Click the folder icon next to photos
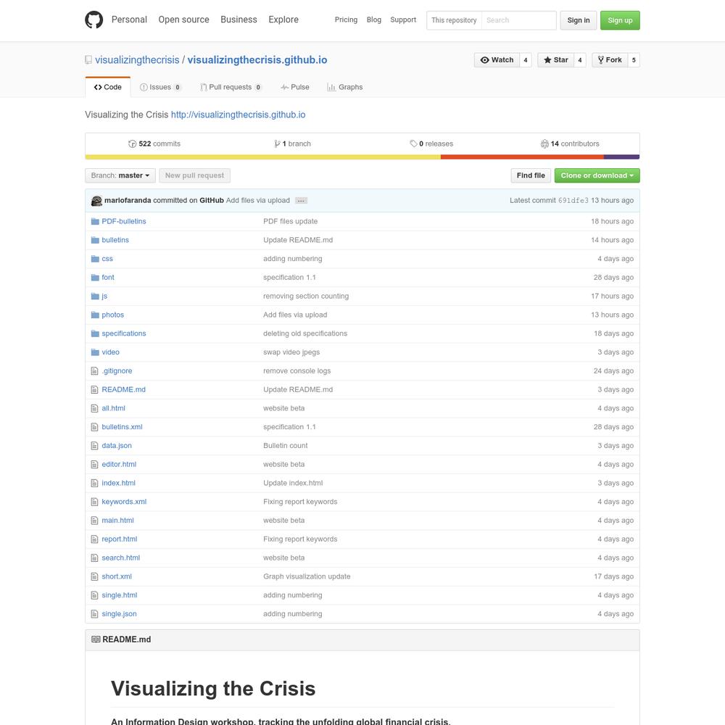Viewport: 725px width, 725px height. point(95,315)
